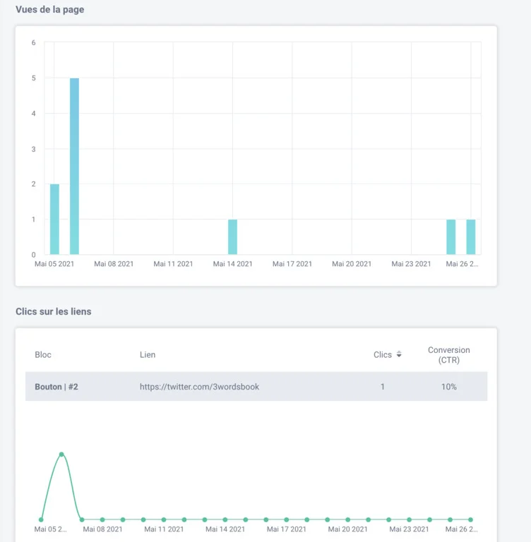Select the bar at Mai 14 2021
Screen dimensions: 531x542
232,236
